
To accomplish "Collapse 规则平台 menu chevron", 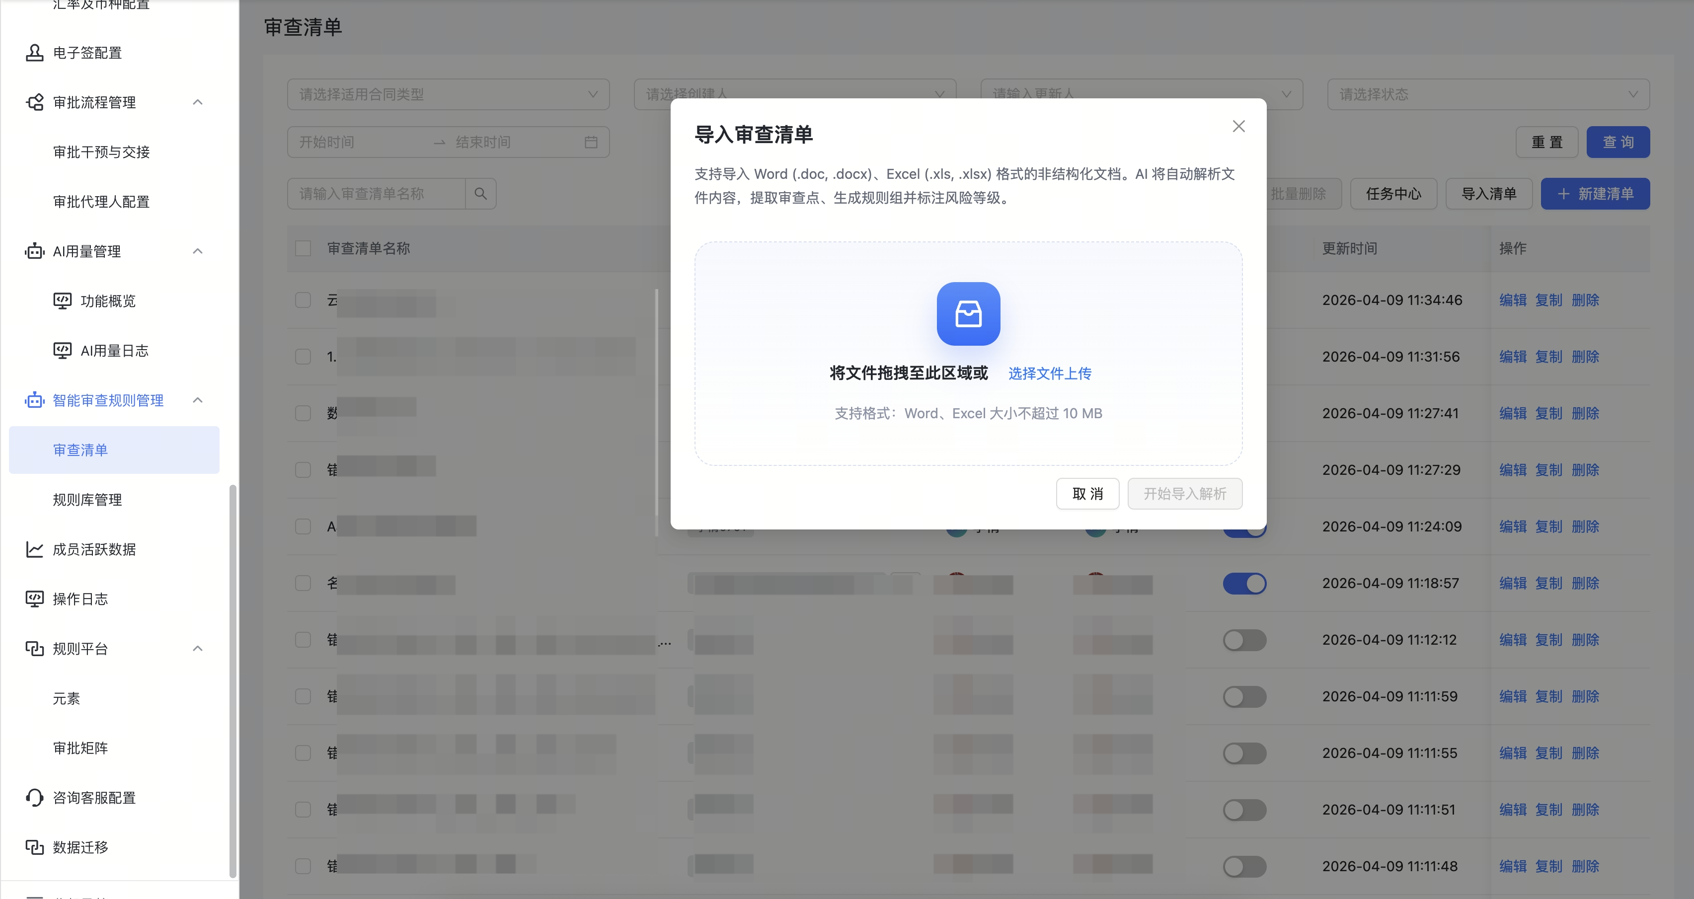I will pos(197,649).
